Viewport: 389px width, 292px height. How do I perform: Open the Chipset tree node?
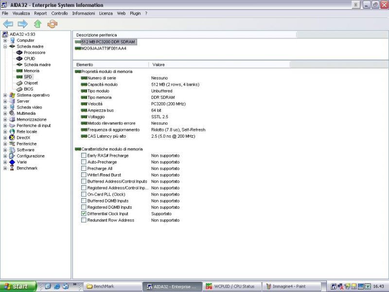click(x=31, y=83)
